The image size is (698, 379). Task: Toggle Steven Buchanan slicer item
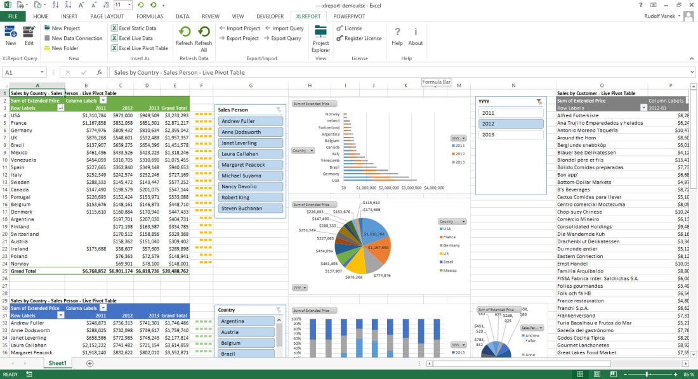251,208
